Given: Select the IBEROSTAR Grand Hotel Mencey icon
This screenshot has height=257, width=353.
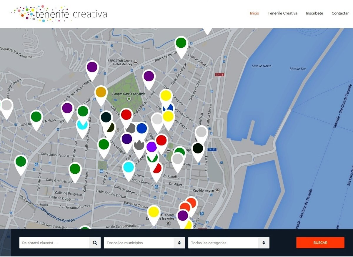Looking at the screenshot, I should tap(136, 62).
